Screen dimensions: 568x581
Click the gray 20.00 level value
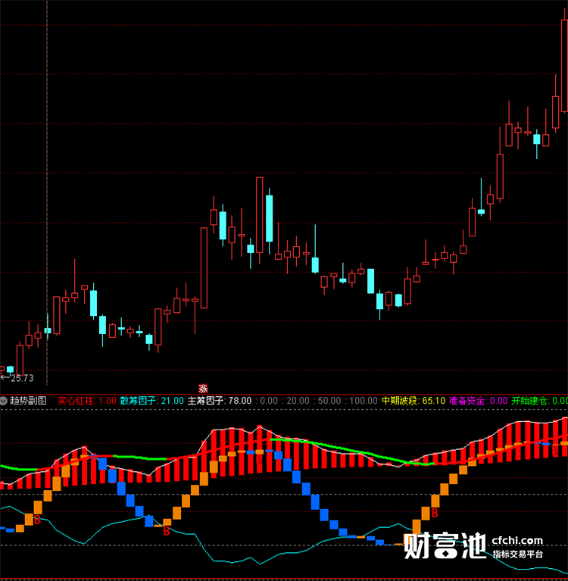[x=298, y=401]
